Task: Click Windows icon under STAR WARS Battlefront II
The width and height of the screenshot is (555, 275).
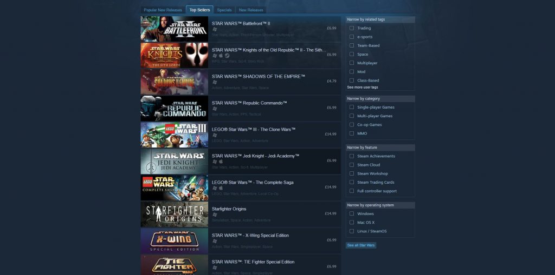Action: pos(215,29)
